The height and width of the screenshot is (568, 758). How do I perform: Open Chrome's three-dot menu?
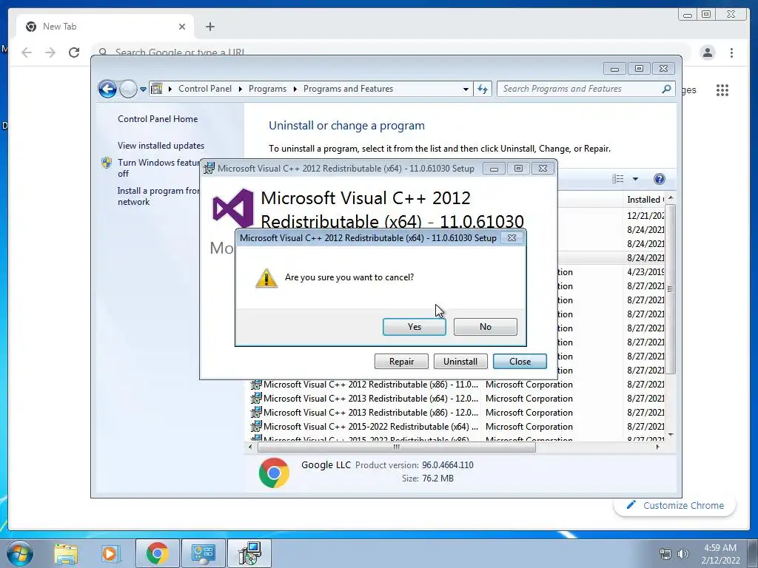731,53
